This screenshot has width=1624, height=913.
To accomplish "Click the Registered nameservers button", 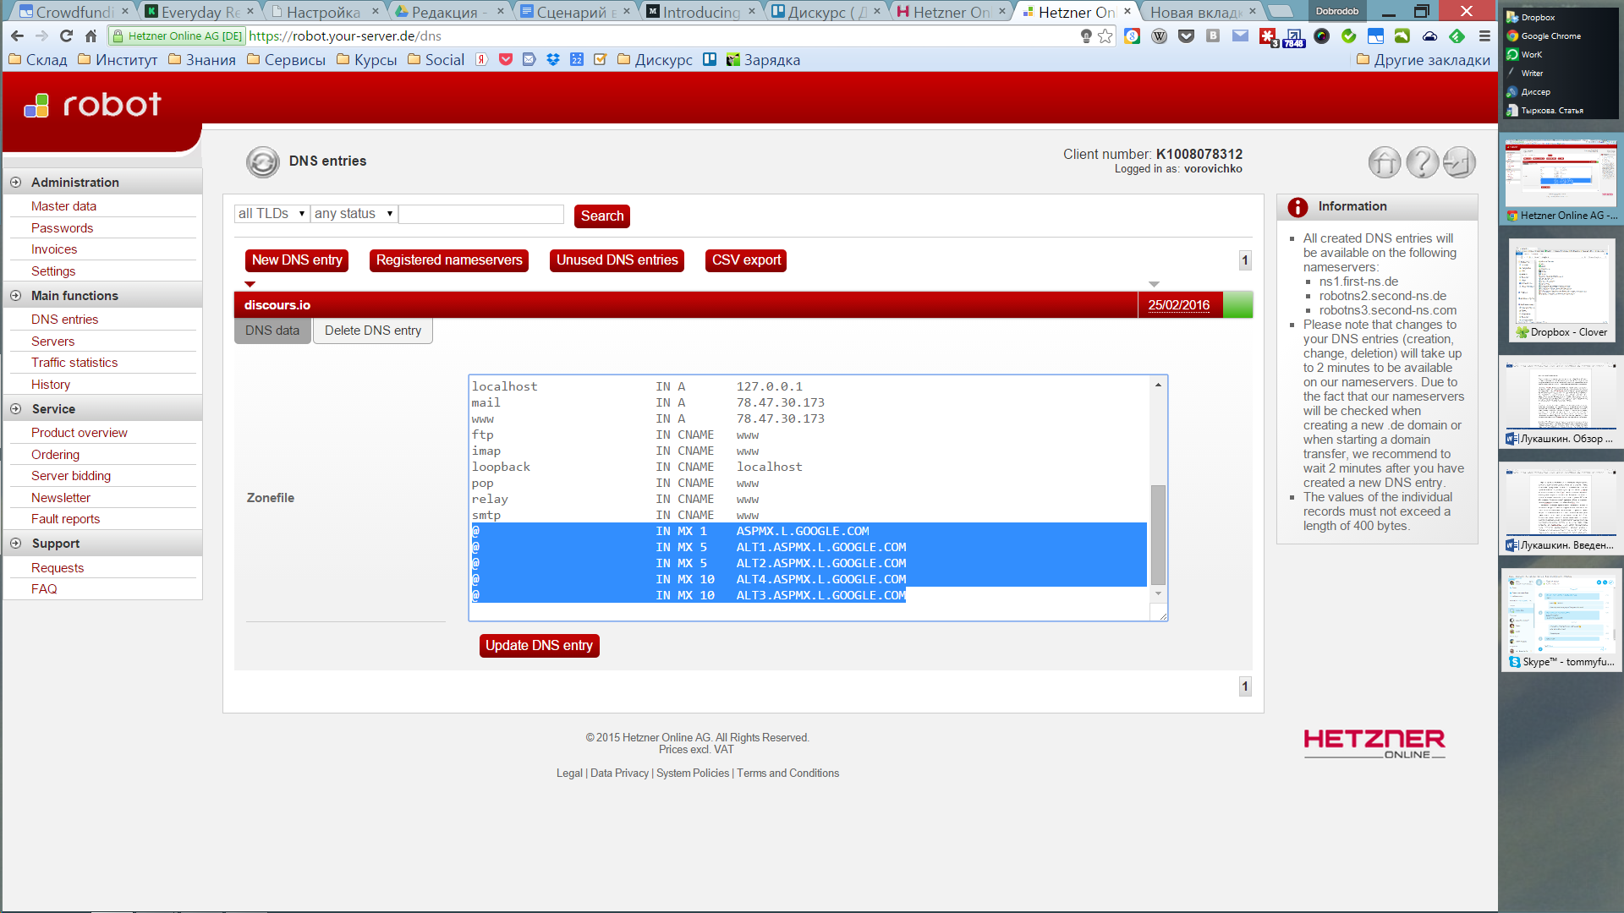I will coord(449,260).
